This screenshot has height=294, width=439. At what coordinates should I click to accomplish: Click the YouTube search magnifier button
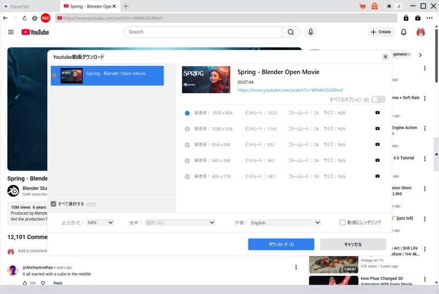[x=291, y=32]
